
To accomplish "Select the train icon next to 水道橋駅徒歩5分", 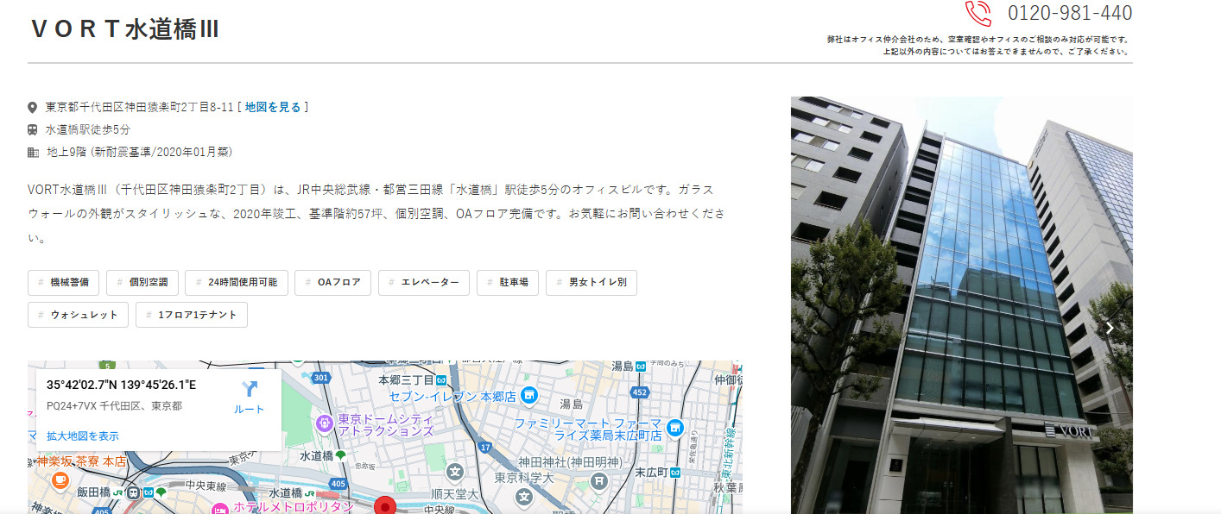I will coord(31,128).
